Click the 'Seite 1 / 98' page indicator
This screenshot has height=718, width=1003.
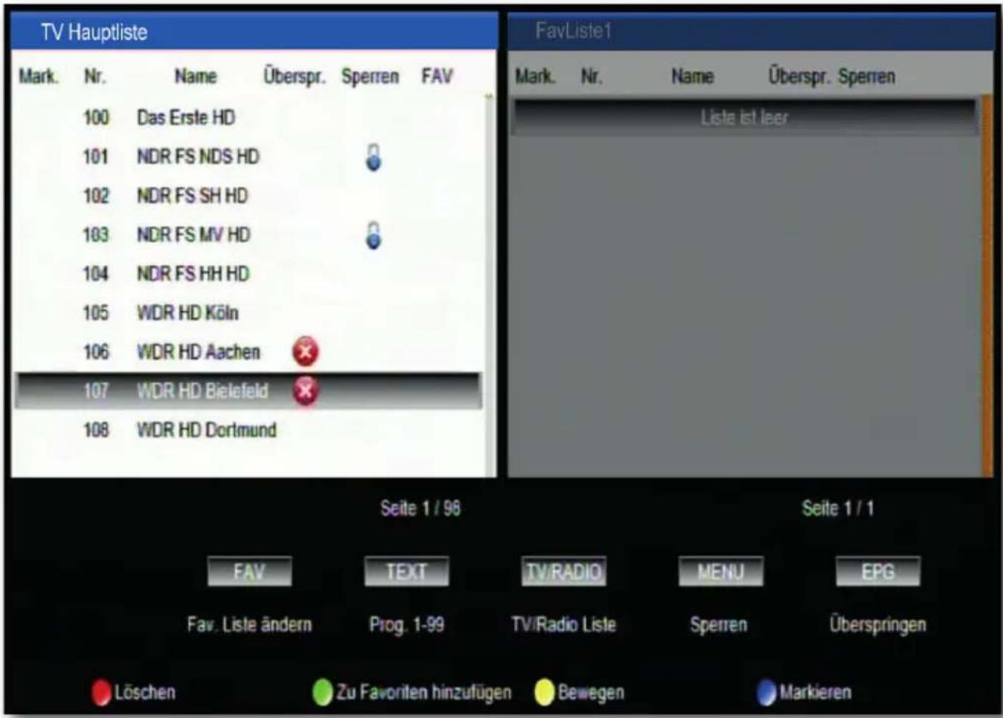coord(420,508)
